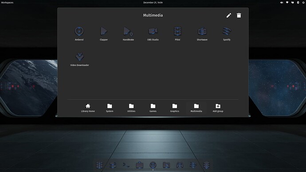Click the Spotify icon in the dock

click(x=193, y=165)
